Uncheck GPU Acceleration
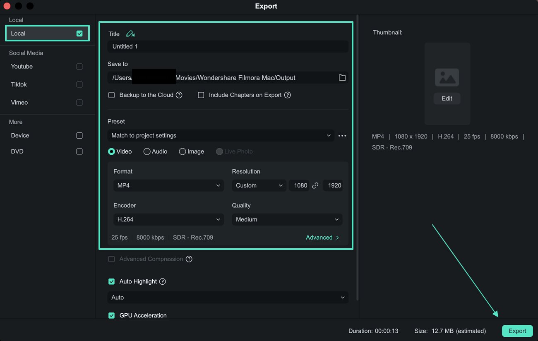This screenshot has height=341, width=538. point(111,315)
